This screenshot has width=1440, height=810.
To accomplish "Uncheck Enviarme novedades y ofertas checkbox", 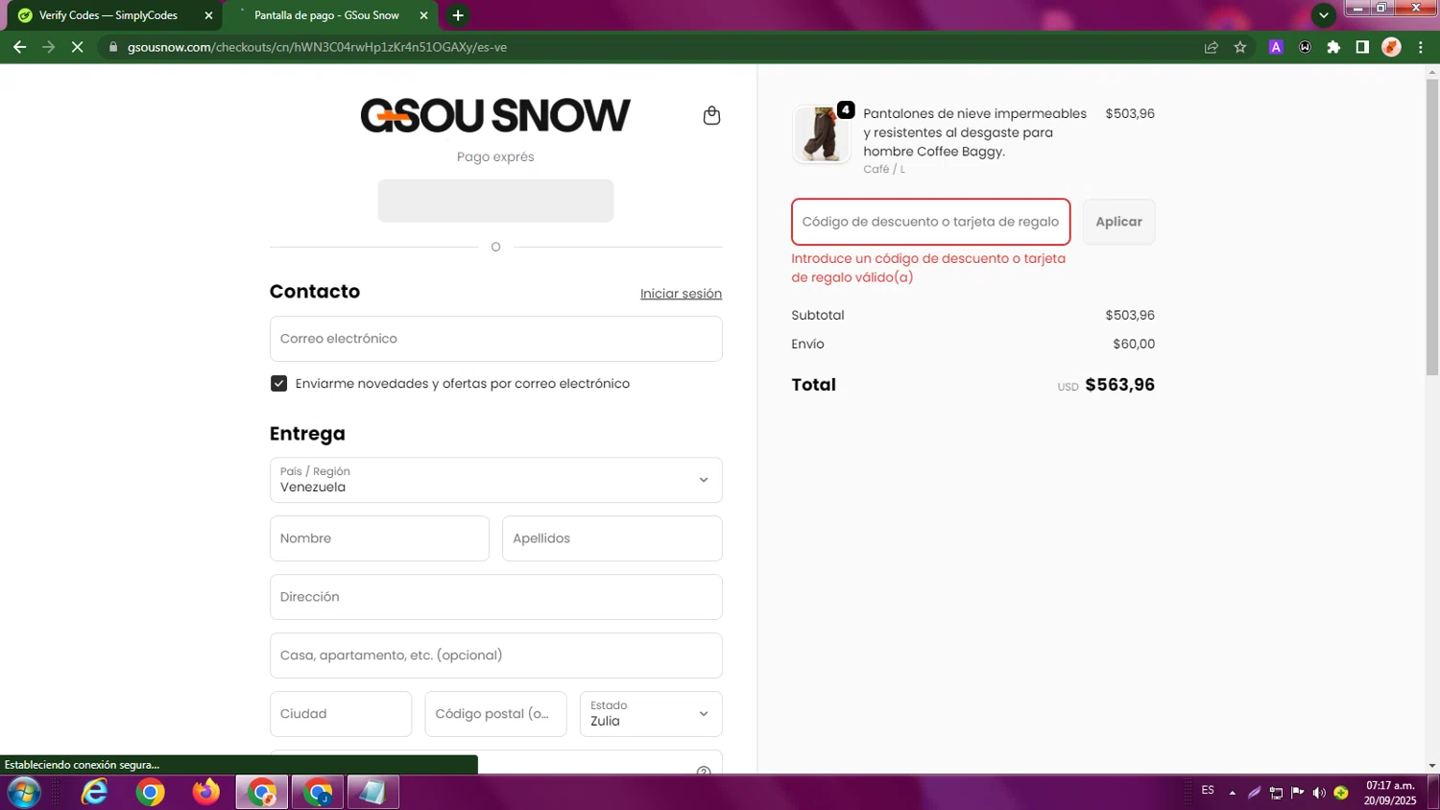I will point(278,383).
